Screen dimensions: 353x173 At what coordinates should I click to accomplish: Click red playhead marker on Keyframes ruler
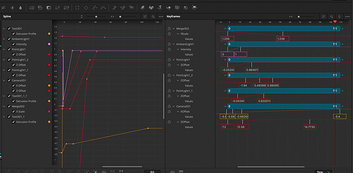point(335,21)
